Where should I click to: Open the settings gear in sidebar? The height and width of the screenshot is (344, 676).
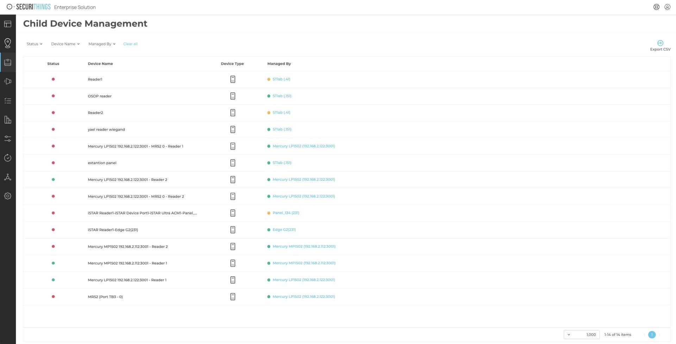tap(8, 196)
